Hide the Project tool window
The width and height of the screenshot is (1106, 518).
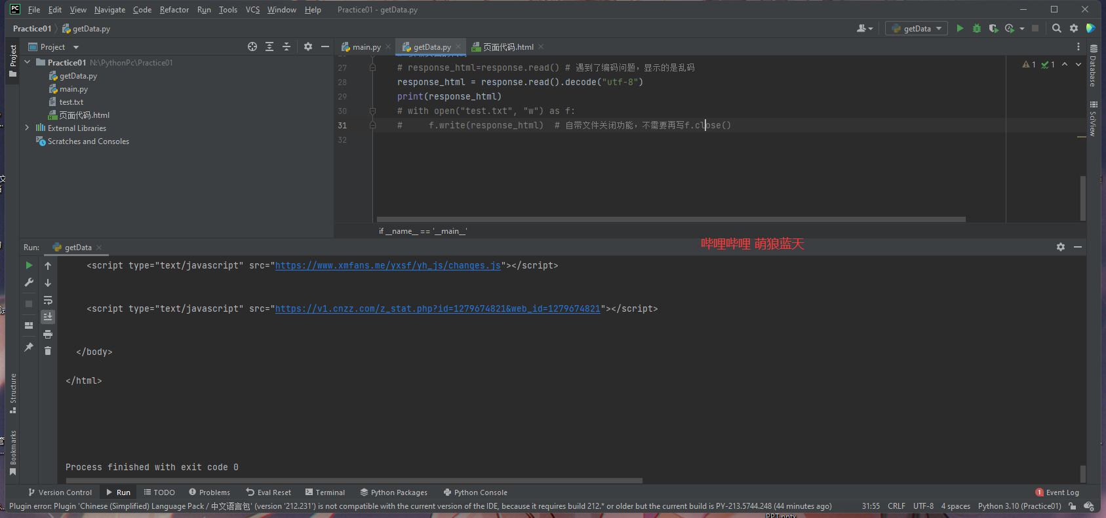325,46
